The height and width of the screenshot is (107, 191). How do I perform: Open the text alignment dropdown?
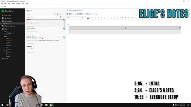click(x=121, y=18)
